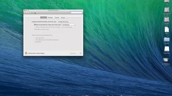Switch to the General tab

[x=44, y=18]
